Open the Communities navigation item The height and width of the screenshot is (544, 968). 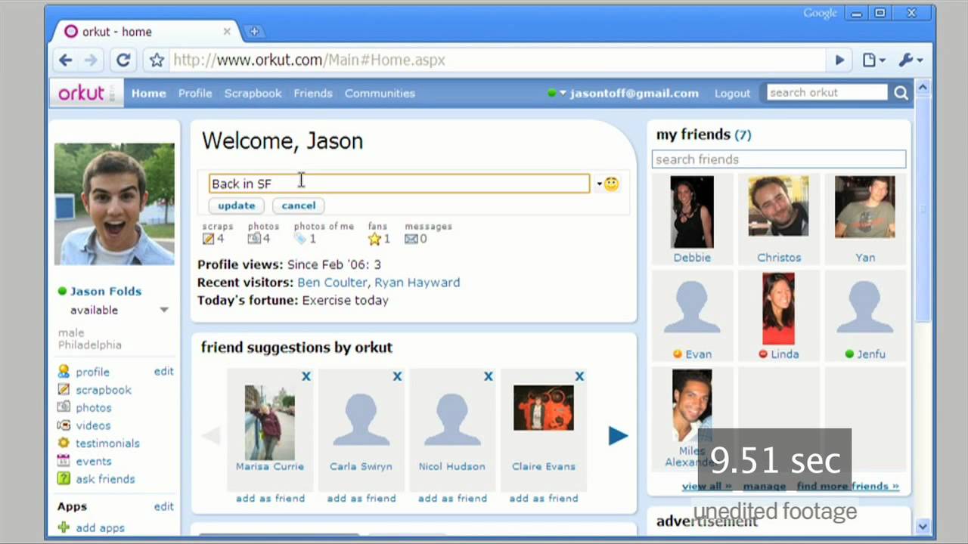click(380, 94)
